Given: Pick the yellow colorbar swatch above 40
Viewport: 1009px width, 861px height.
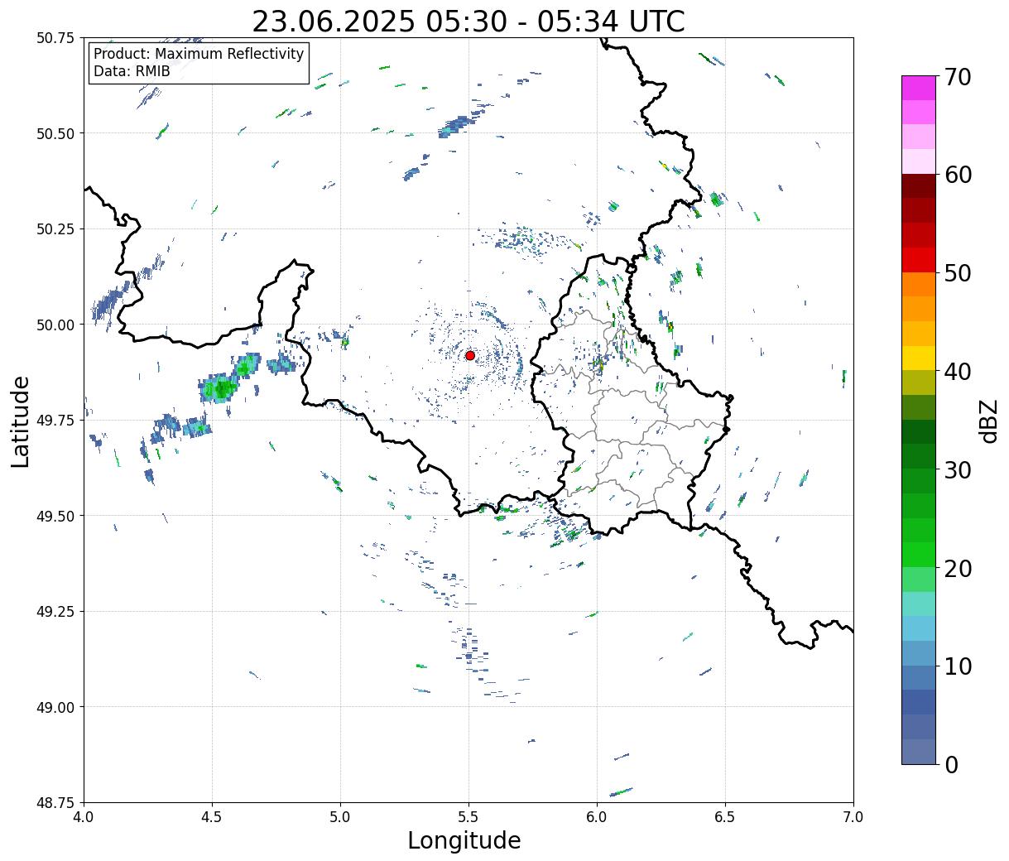Looking at the screenshot, I should click(x=919, y=358).
